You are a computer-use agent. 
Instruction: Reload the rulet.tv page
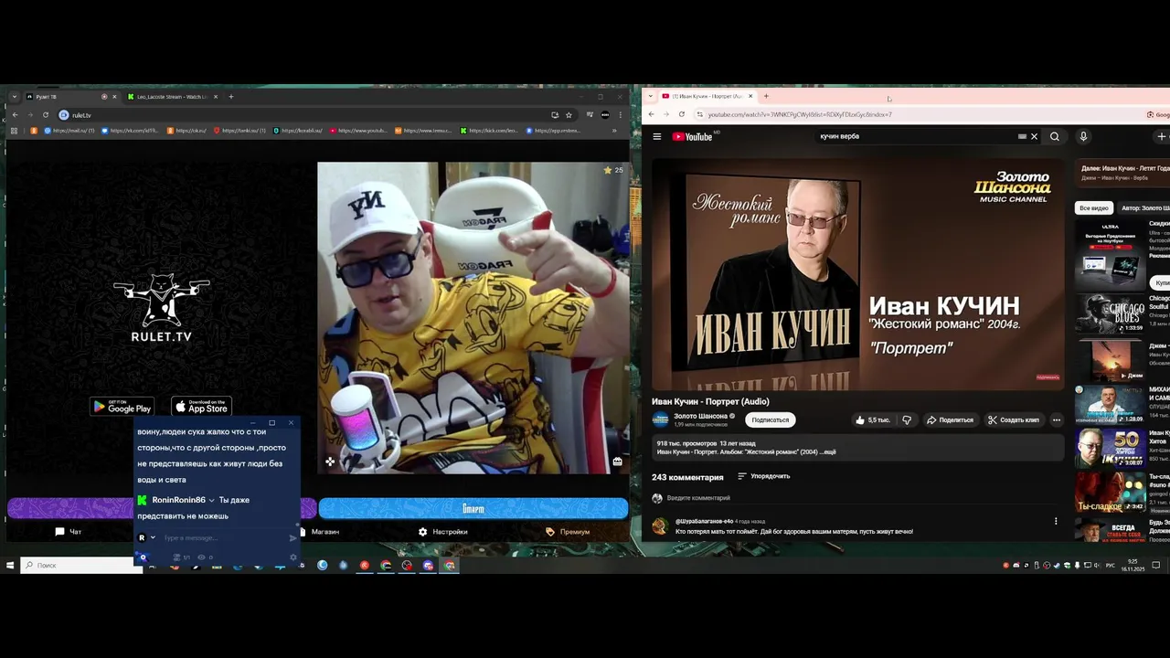[x=46, y=115]
